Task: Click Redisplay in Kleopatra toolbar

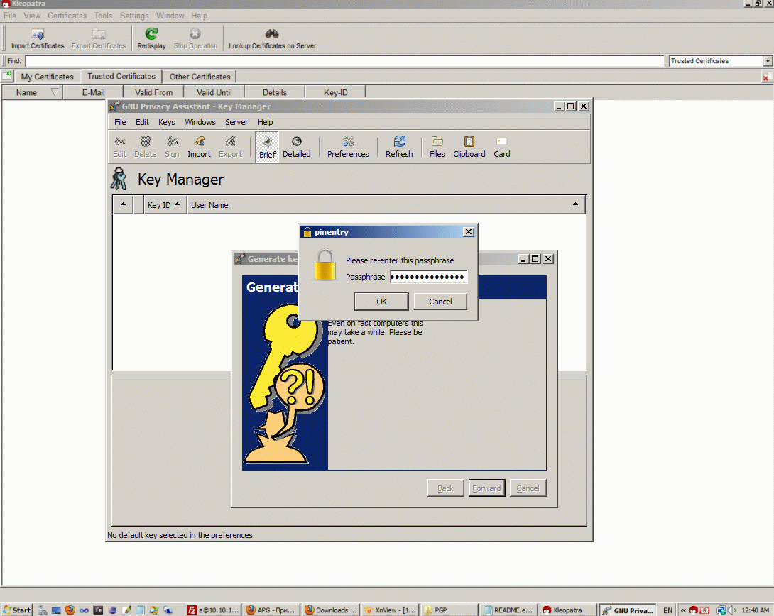Action: [x=151, y=38]
